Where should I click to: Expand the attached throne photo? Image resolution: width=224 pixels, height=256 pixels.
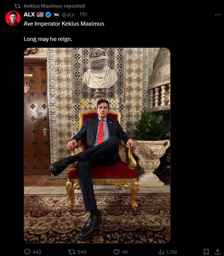(x=97, y=145)
